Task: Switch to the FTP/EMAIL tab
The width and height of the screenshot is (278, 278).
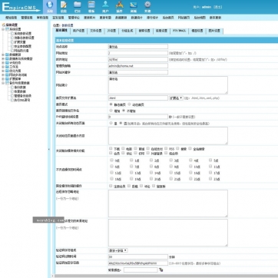Action: [x=179, y=31]
